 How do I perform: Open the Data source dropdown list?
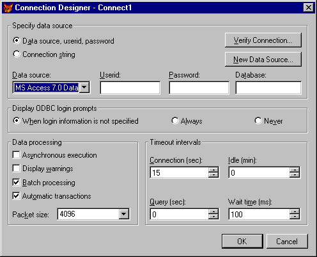pyautogui.click(x=84, y=87)
